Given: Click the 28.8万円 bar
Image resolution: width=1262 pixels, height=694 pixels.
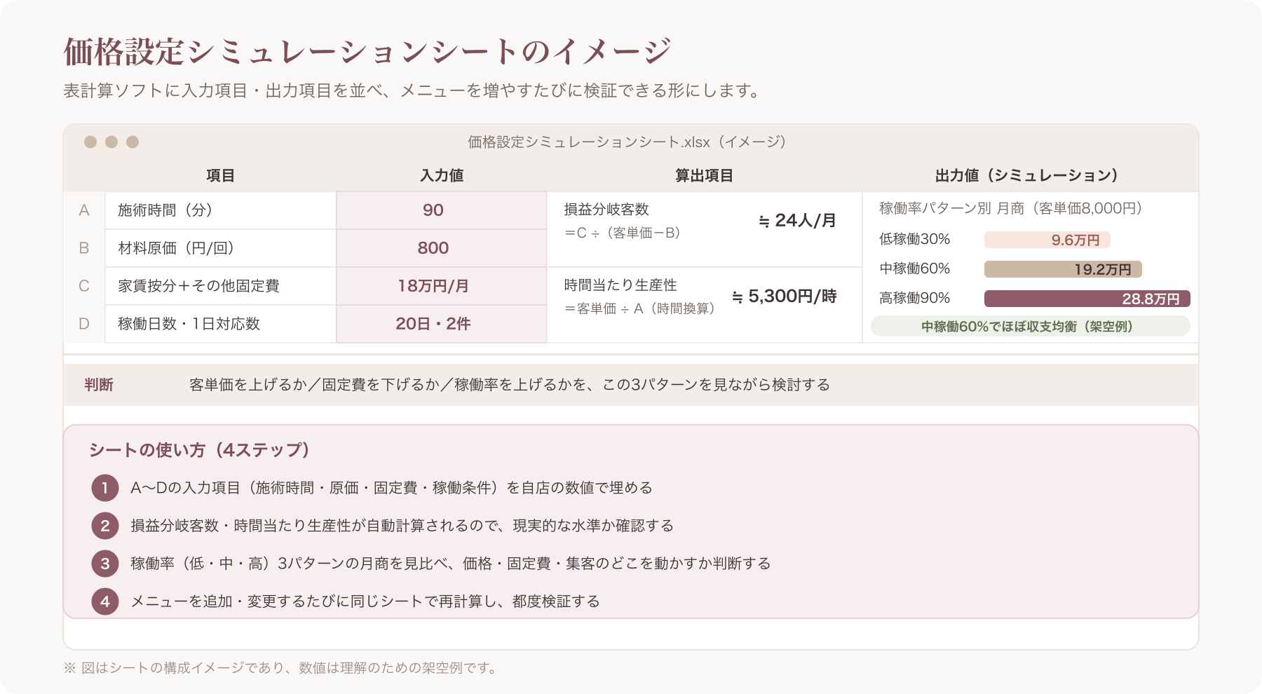Looking at the screenshot, I should click(x=1087, y=299).
